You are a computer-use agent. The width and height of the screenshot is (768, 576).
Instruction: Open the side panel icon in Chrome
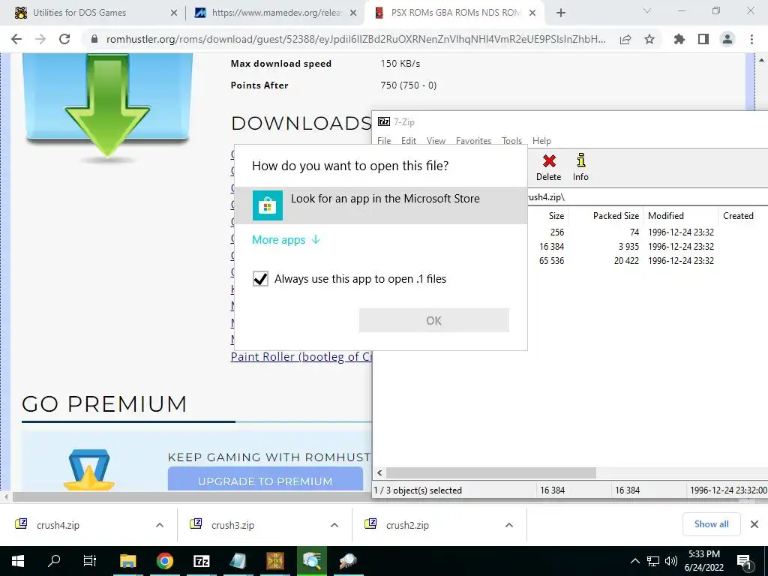pos(703,39)
